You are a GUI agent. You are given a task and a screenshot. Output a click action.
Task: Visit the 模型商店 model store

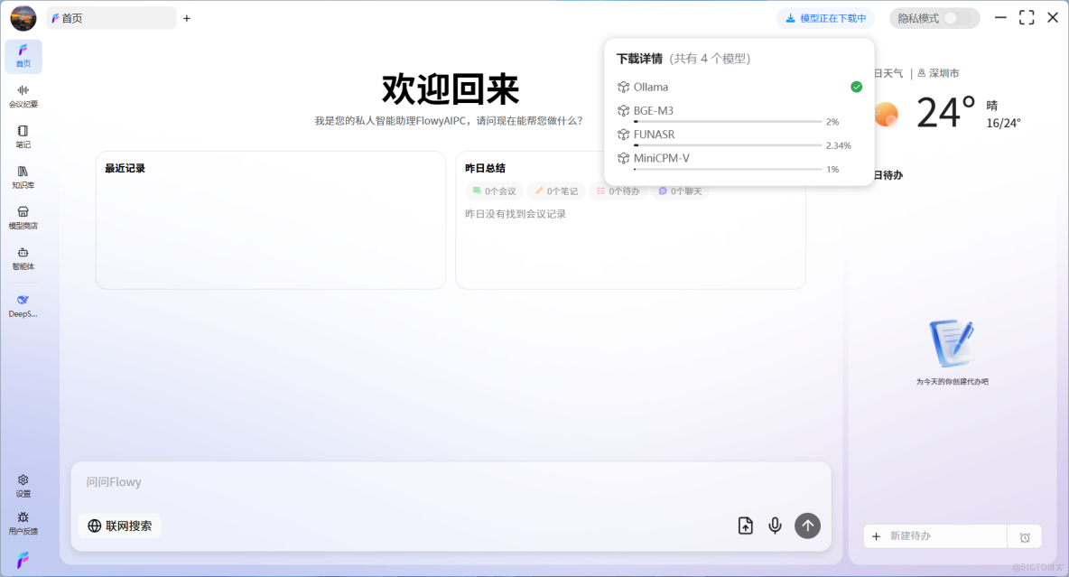[23, 217]
